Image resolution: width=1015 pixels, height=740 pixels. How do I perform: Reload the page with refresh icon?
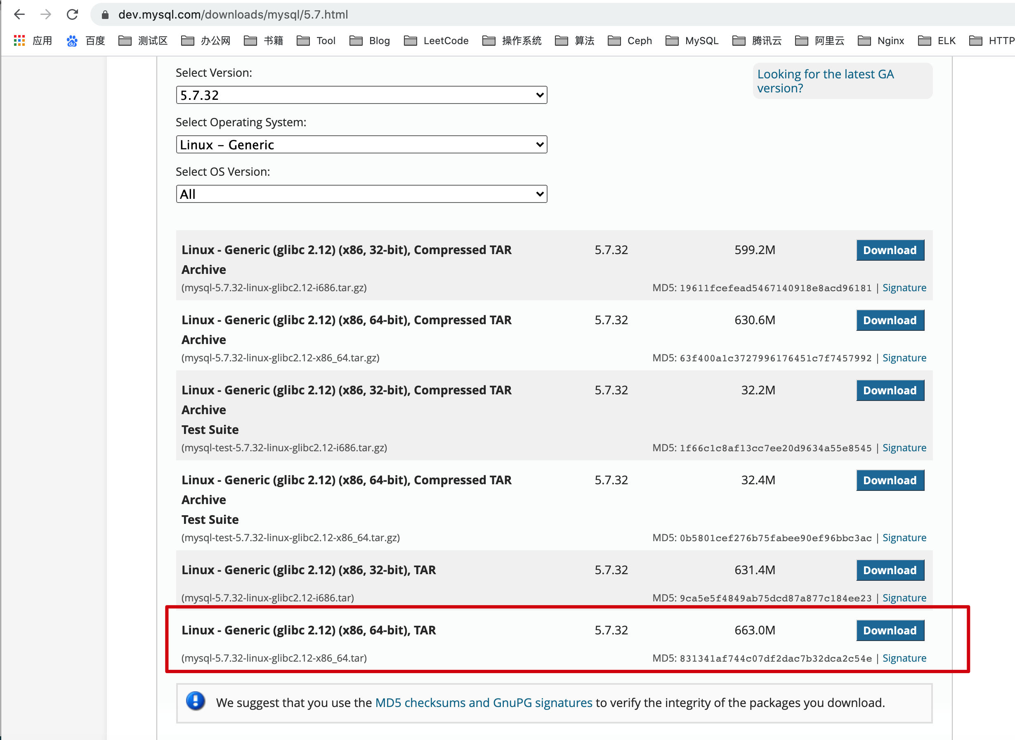tap(72, 14)
